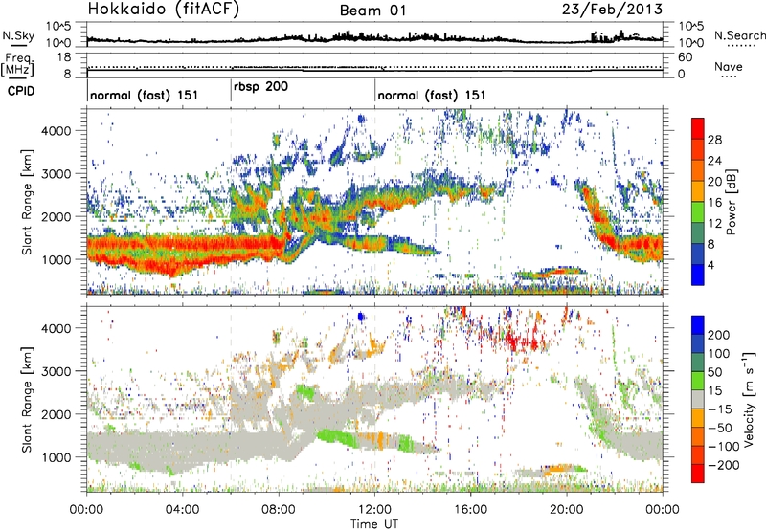This screenshot has height=530, width=766.
Task: Click the 'Power [dB]' colorbar title
Action: pos(731,202)
